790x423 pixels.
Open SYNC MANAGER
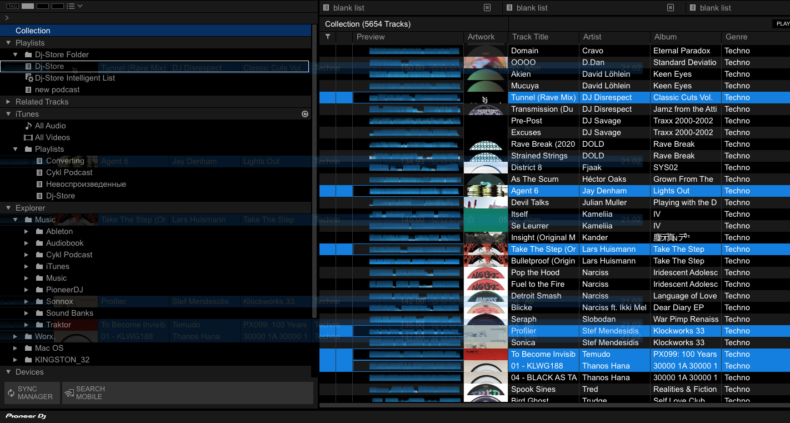32,393
